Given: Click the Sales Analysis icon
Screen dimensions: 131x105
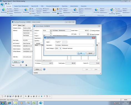Looking at the screenshot, I should point(10,11).
